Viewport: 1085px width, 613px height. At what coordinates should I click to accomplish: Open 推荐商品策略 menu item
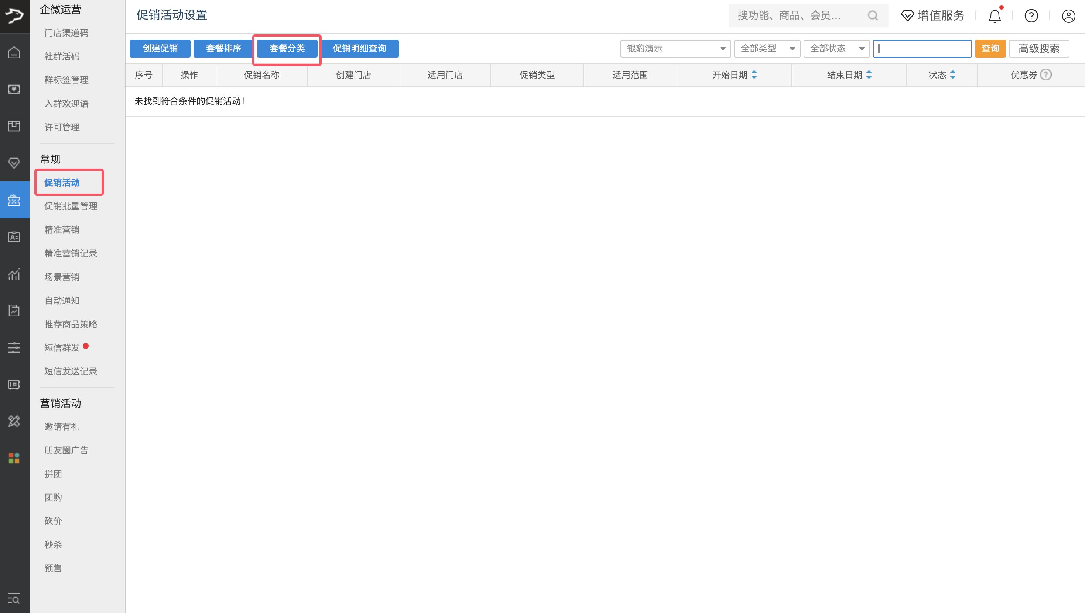[71, 324]
